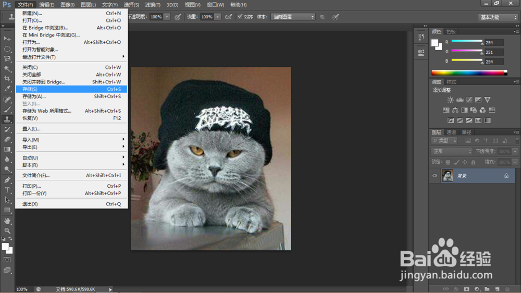Choose 新建(N)... from the File menu
521x293 pixels.
(71, 14)
